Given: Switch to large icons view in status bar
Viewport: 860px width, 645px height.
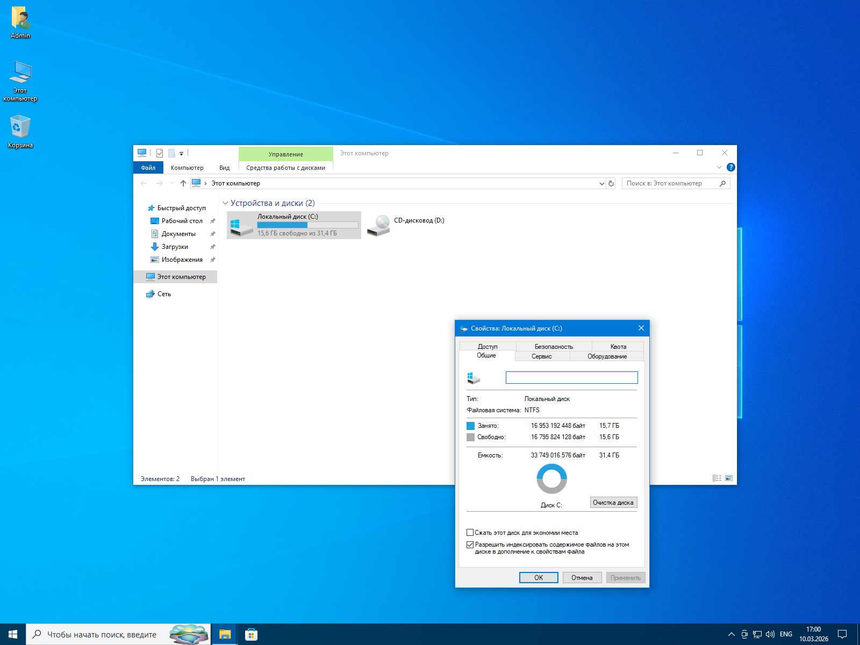Looking at the screenshot, I should coord(729,478).
